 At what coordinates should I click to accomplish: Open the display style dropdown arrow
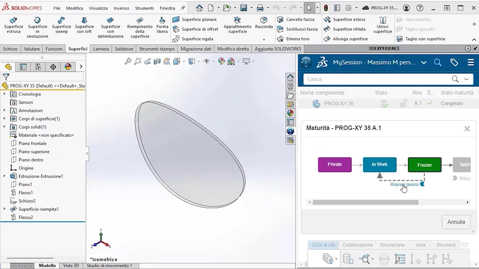point(198,61)
